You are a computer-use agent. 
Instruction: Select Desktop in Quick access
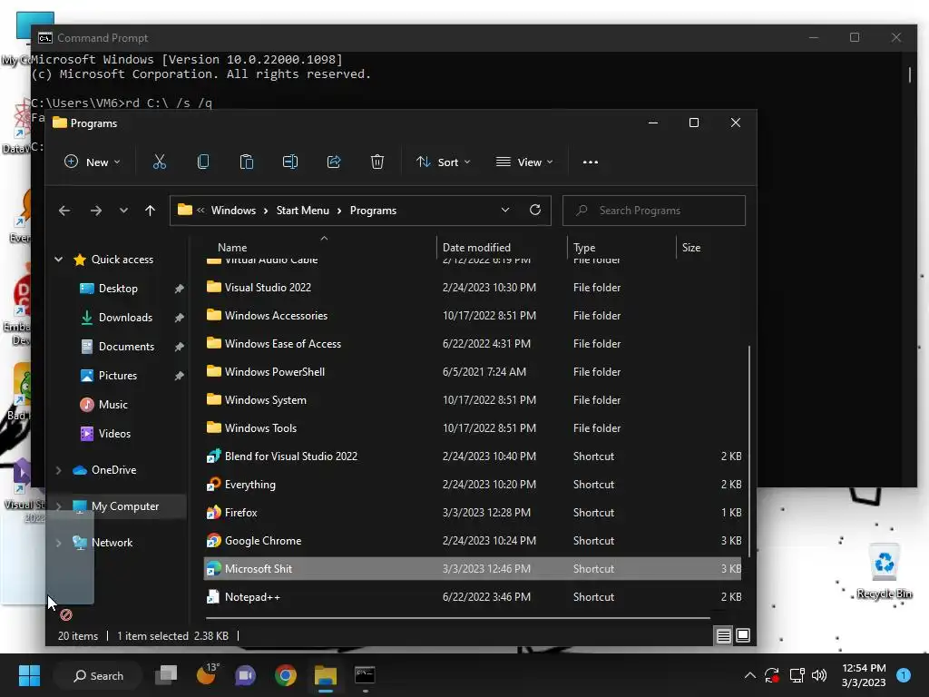pyautogui.click(x=118, y=289)
